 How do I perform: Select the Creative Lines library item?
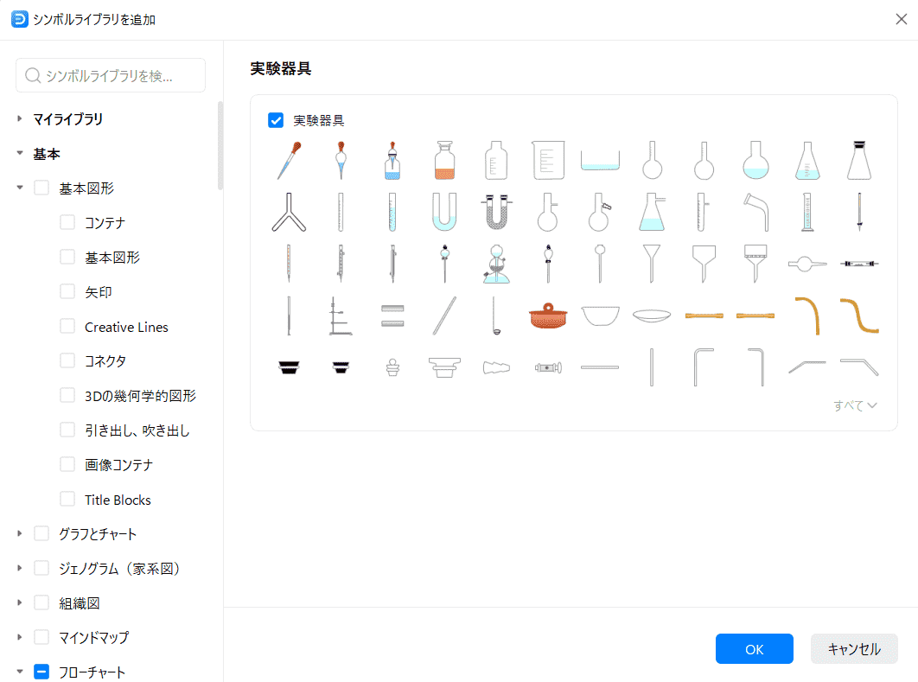pos(126,327)
